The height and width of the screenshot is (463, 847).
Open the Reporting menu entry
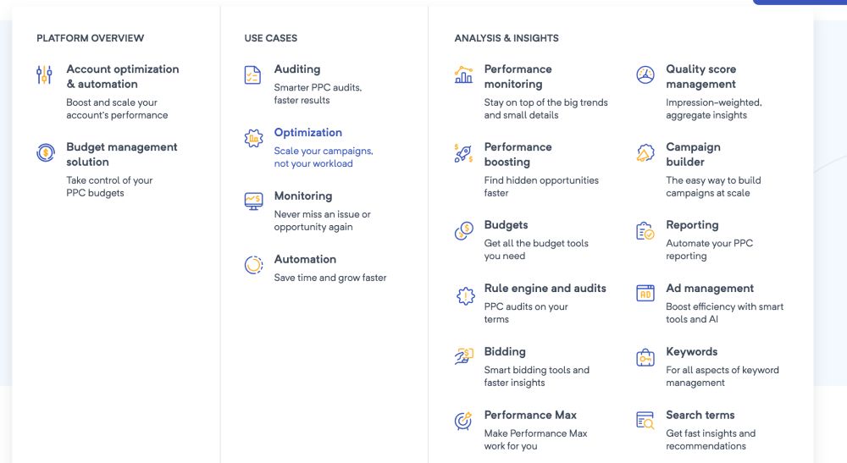(692, 225)
